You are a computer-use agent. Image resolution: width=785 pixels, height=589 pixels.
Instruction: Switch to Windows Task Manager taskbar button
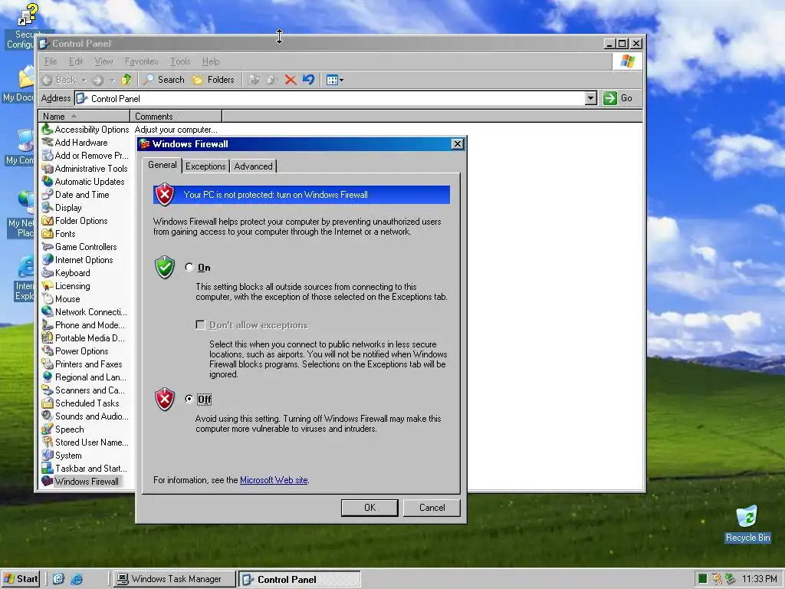[174, 579]
